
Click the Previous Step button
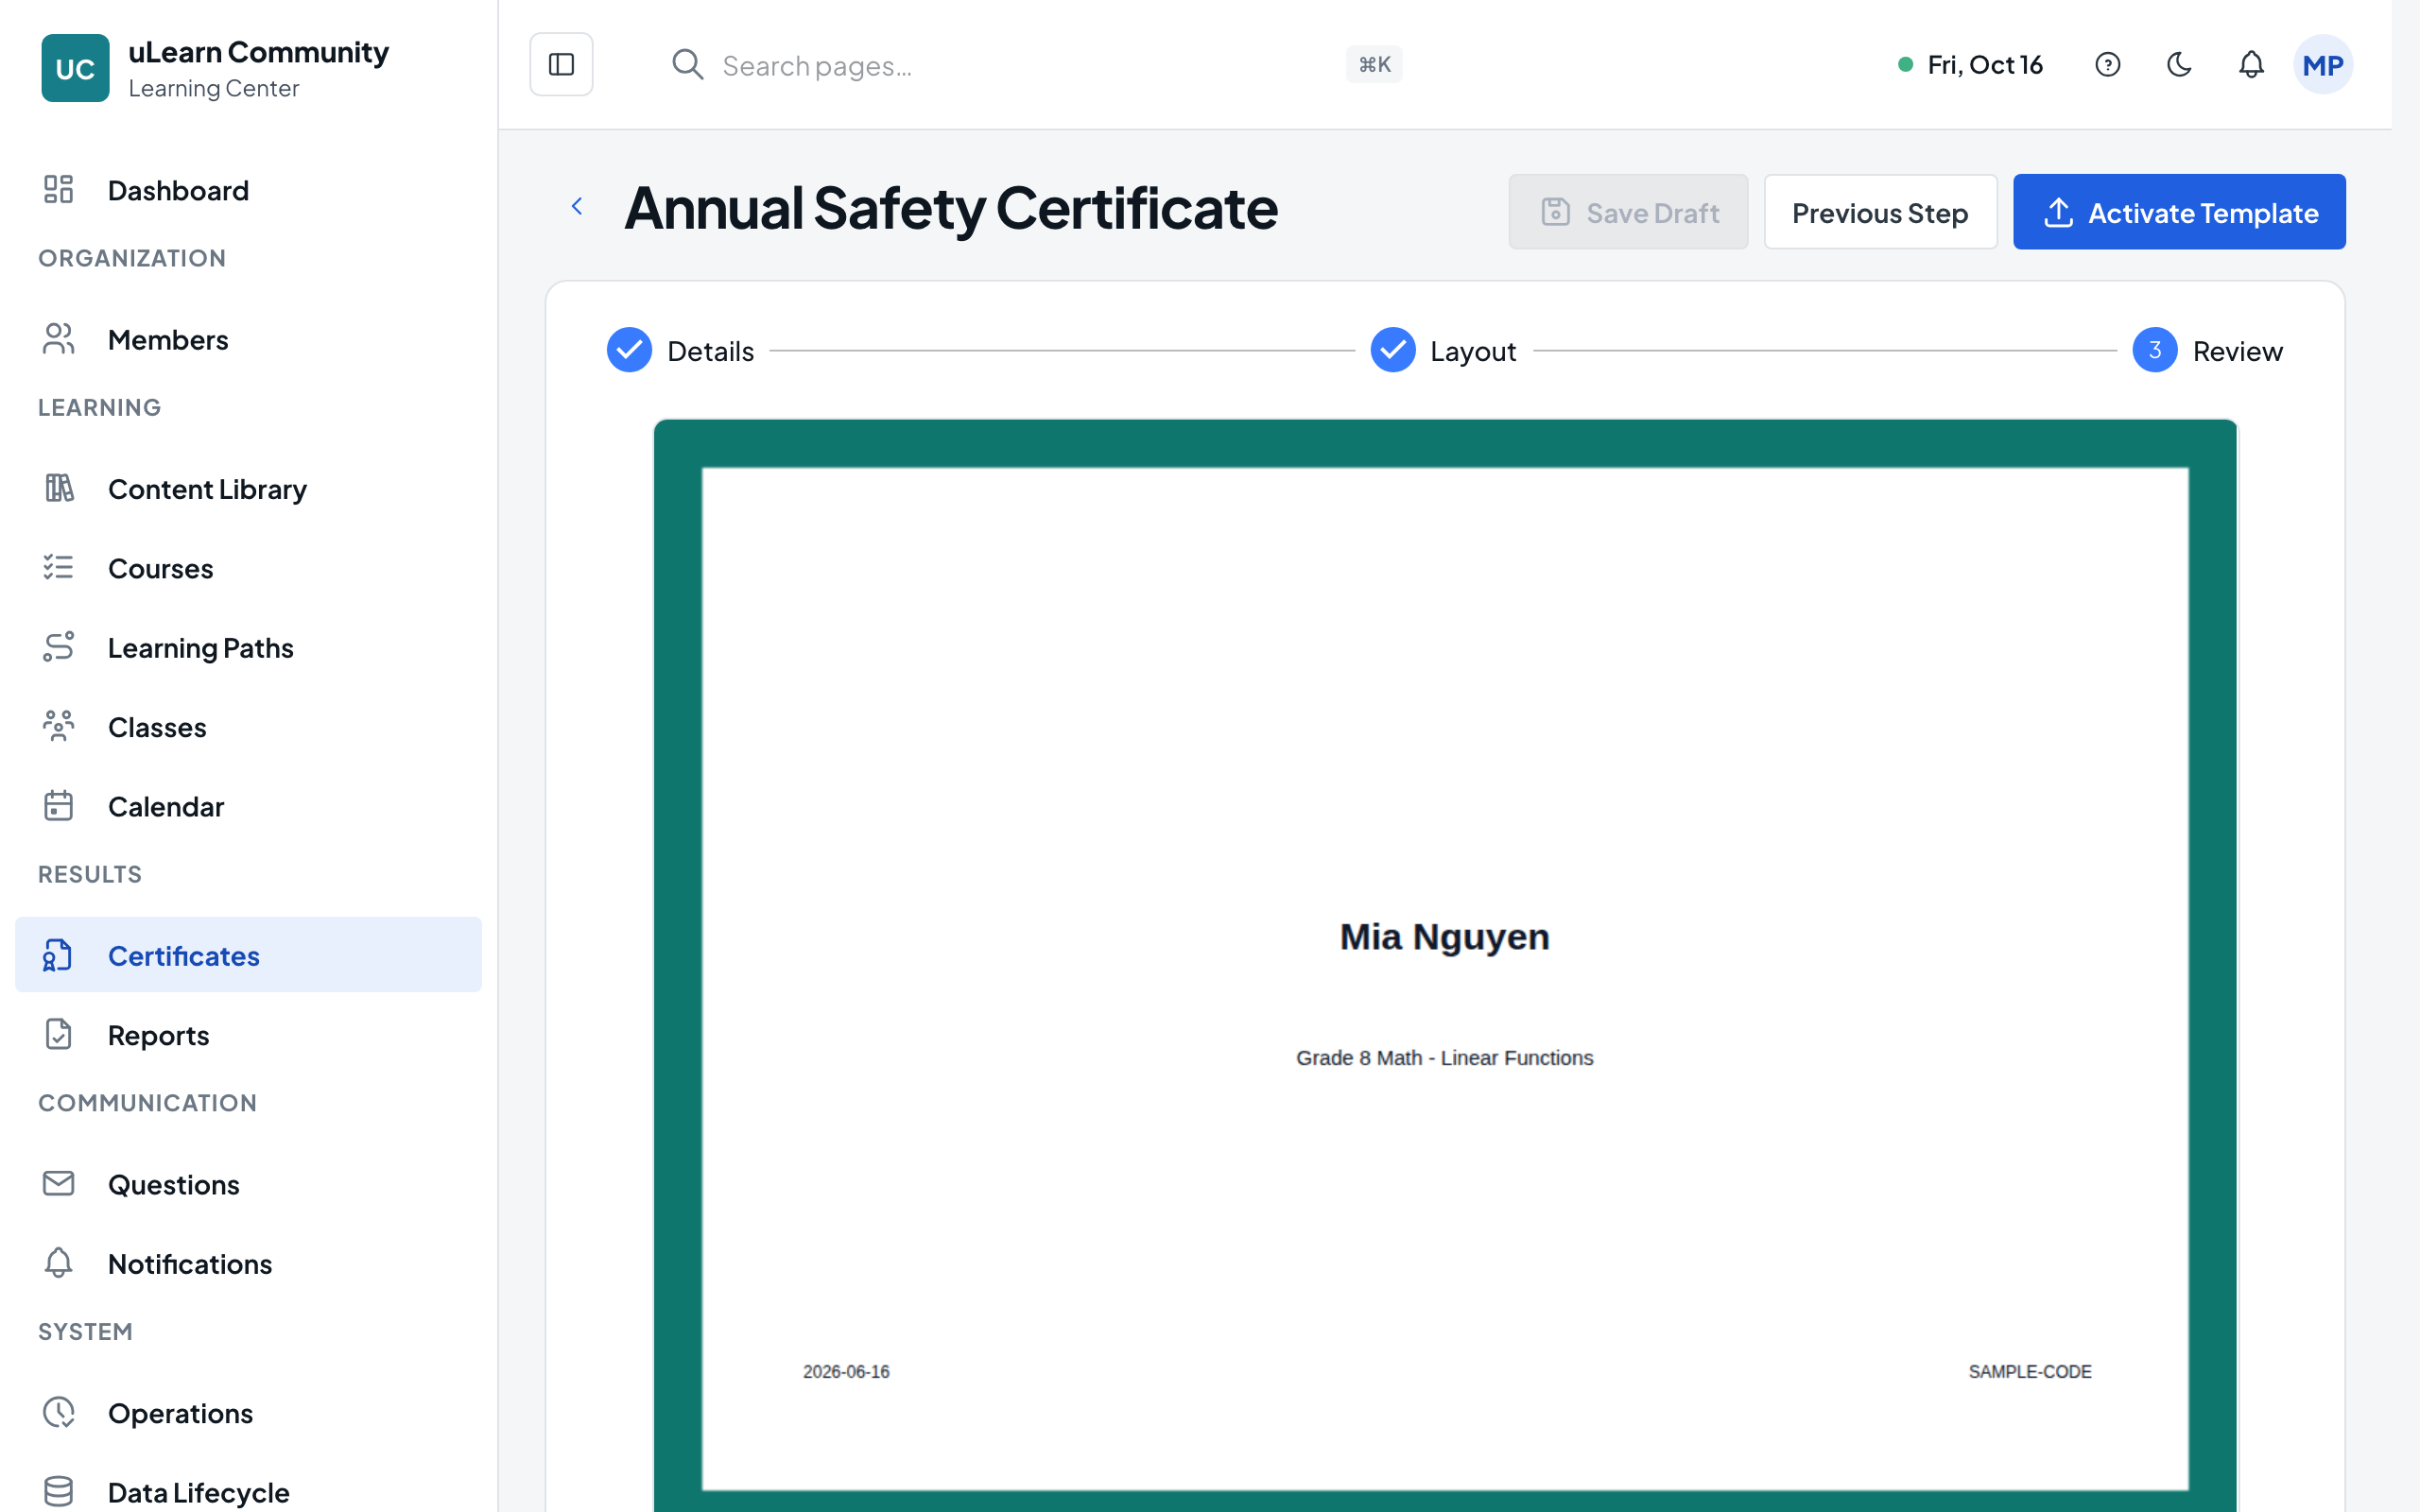click(x=1880, y=212)
